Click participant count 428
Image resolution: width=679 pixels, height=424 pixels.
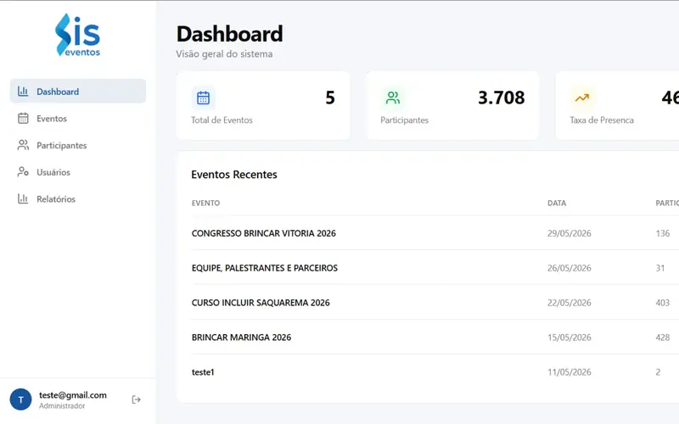tap(663, 337)
